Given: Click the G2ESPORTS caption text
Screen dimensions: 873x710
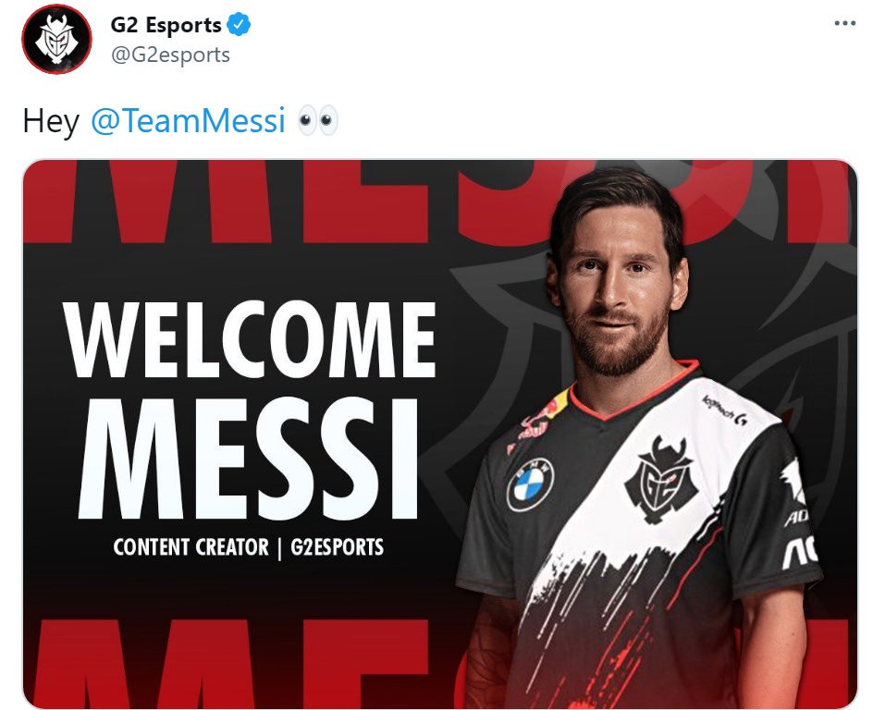Looking at the screenshot, I should [338, 547].
